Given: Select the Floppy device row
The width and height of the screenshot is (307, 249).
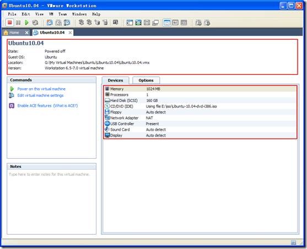Looking at the screenshot, I should click(x=200, y=112).
